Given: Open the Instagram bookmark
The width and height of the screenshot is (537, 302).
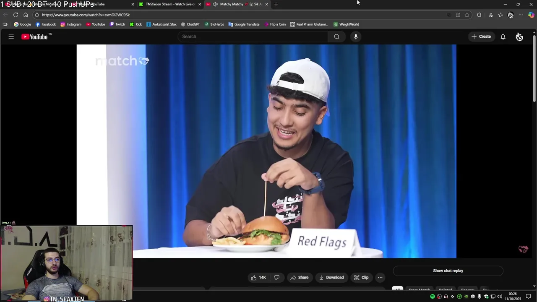Looking at the screenshot, I should [71, 24].
